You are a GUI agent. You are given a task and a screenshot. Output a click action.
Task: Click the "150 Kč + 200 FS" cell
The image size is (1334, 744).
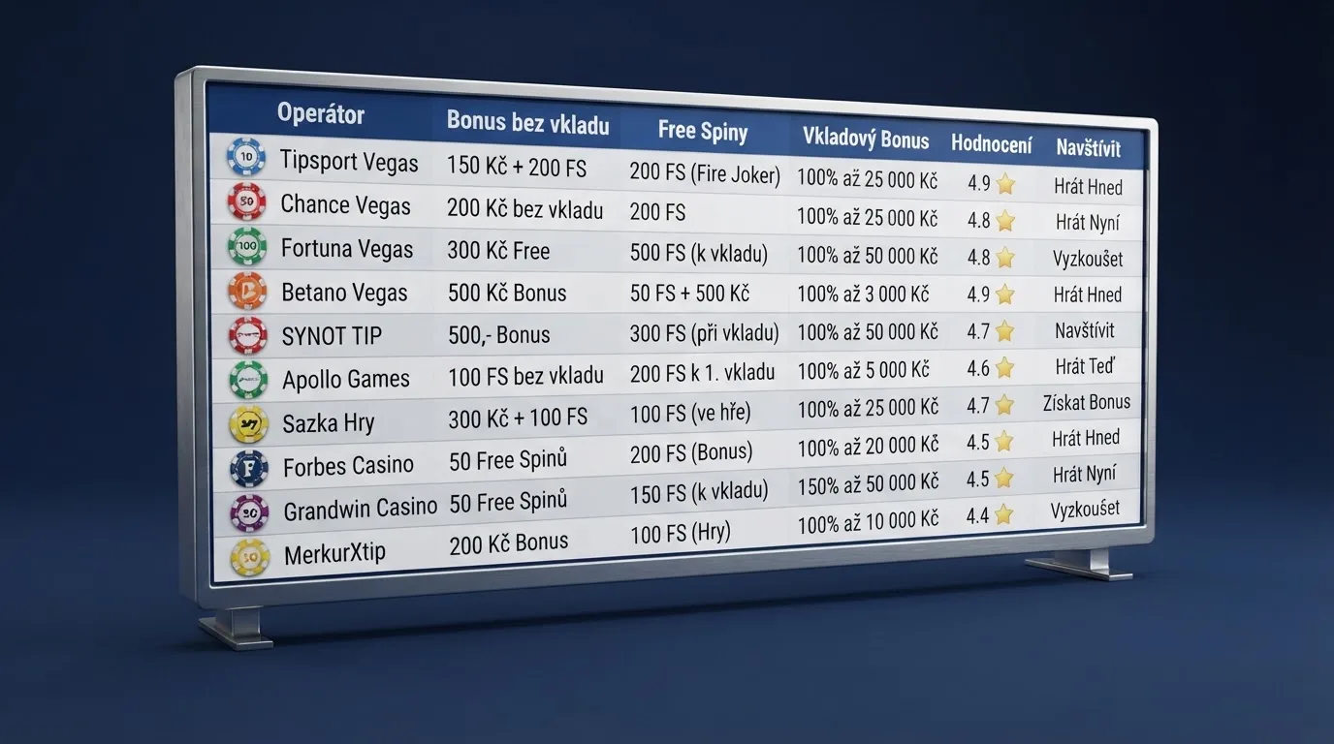pyautogui.click(x=517, y=167)
